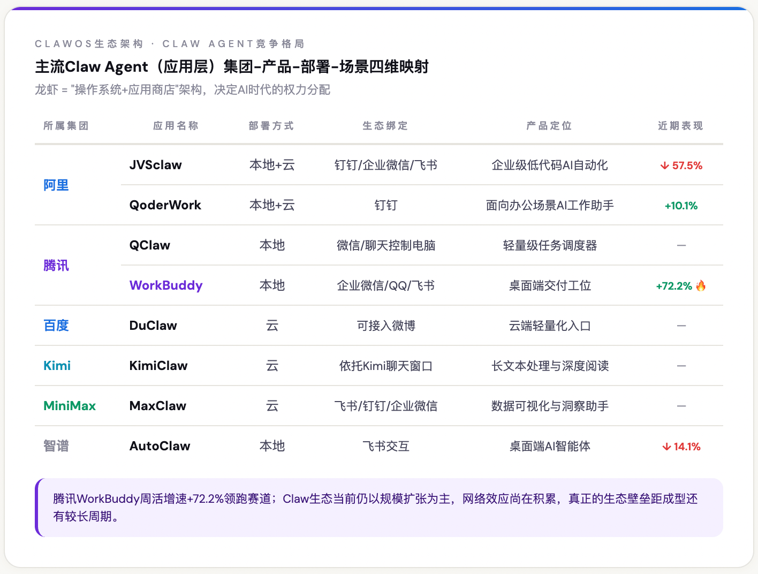Select the 阿里 group label
The width and height of the screenshot is (758, 574).
tap(56, 185)
